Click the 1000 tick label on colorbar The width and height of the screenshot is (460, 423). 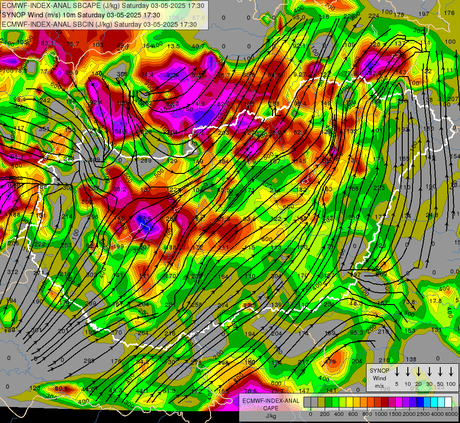[381, 414]
